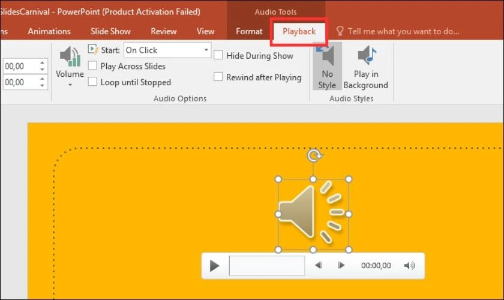Switch to the View tab
The image size is (504, 300).
point(205,31)
